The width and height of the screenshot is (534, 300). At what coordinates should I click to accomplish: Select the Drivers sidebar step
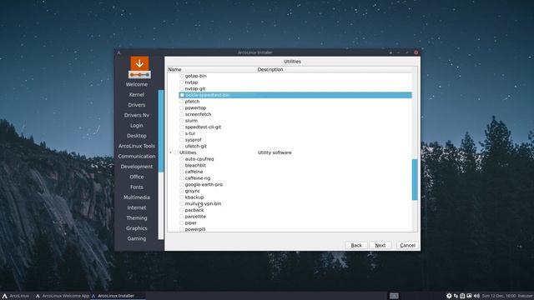(x=137, y=105)
